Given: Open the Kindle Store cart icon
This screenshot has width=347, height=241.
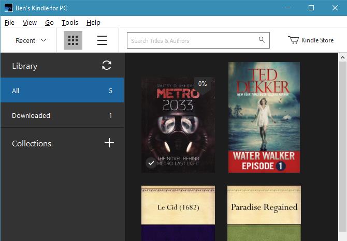Looking at the screenshot, I should point(293,40).
